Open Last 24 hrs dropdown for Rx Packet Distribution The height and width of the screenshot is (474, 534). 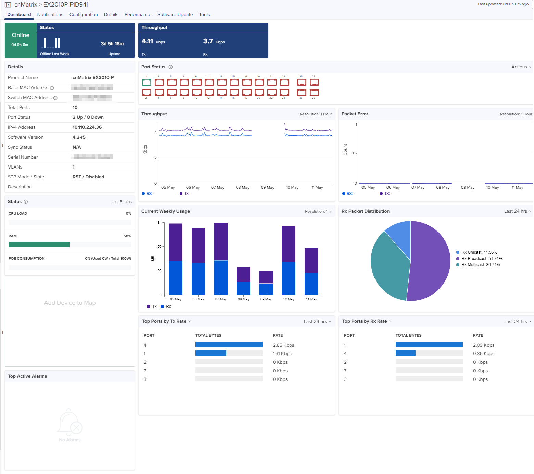coord(518,211)
